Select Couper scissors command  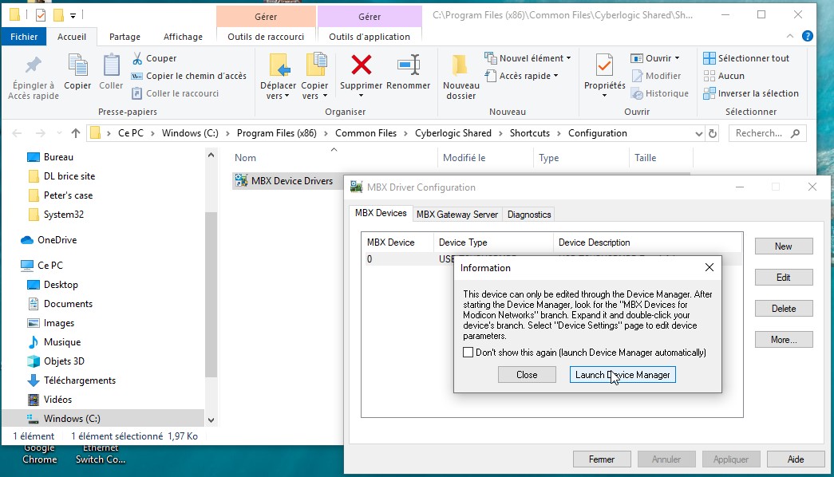[x=154, y=58]
